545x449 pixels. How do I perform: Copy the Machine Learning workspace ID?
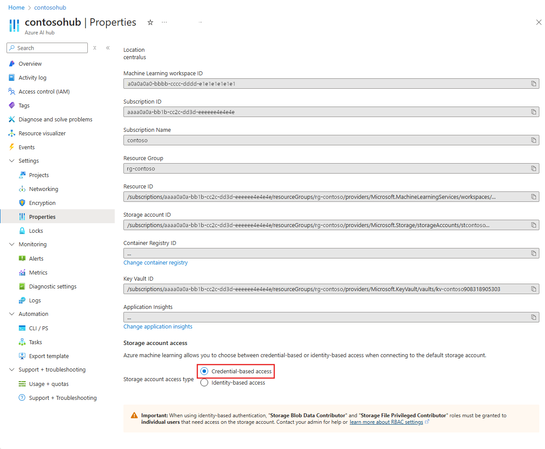[533, 84]
